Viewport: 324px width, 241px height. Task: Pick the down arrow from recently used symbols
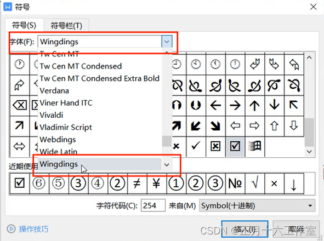[294, 183]
